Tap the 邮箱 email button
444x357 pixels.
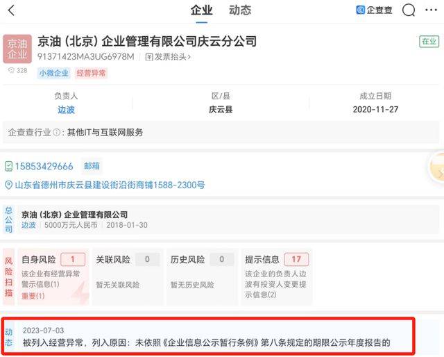(x=92, y=166)
